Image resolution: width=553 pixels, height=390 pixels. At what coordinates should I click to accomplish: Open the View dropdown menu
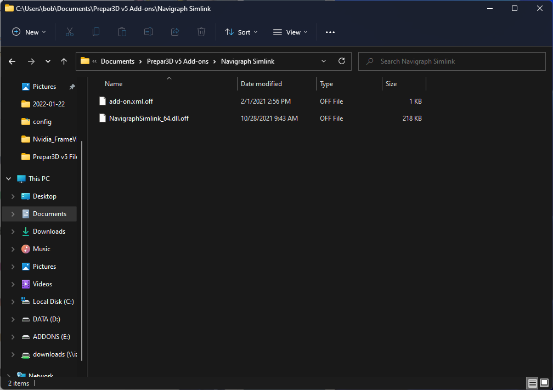(290, 32)
